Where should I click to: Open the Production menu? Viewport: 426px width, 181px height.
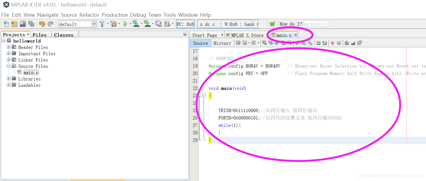(115, 15)
